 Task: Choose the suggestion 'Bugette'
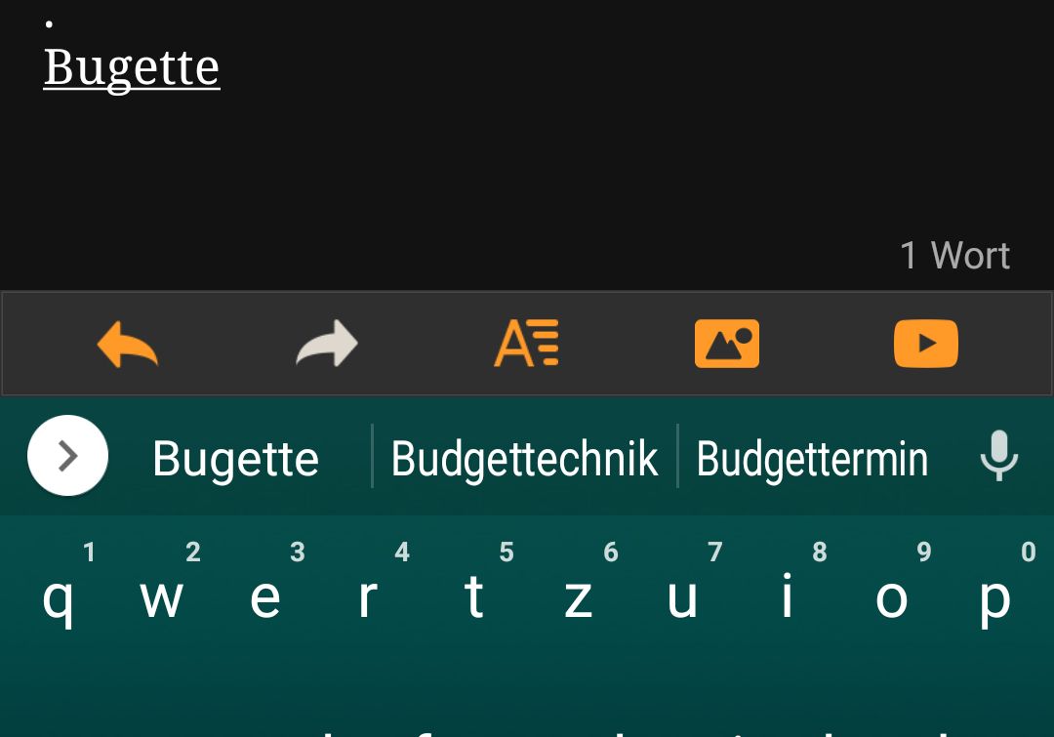[235, 459]
